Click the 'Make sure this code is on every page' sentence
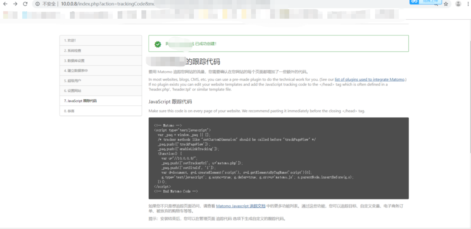The height and width of the screenshot is (229, 471). [x=257, y=111]
